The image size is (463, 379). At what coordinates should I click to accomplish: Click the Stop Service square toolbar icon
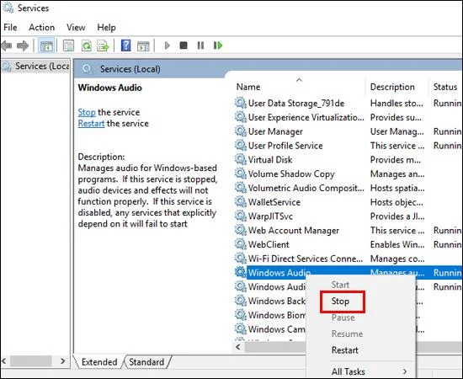point(184,45)
